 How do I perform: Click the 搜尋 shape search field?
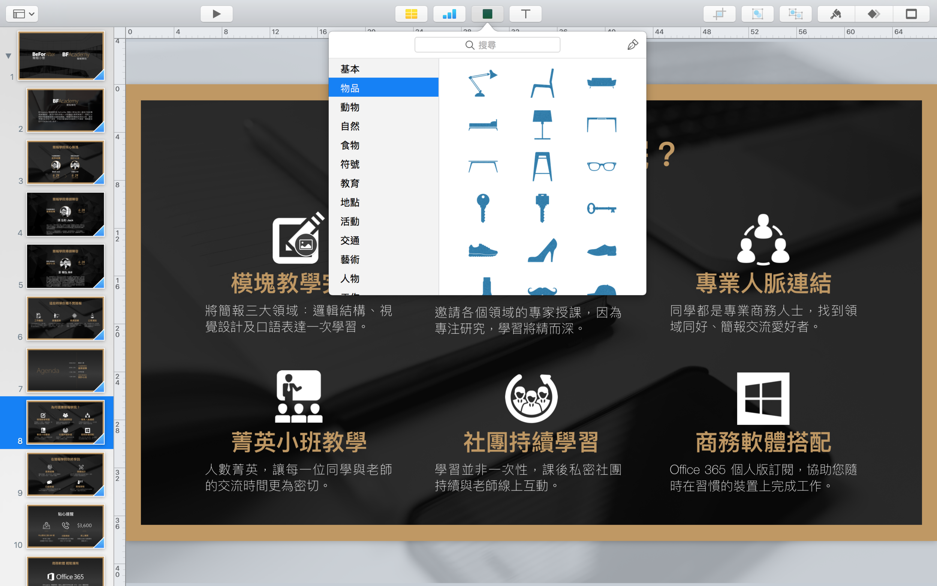[x=487, y=45]
